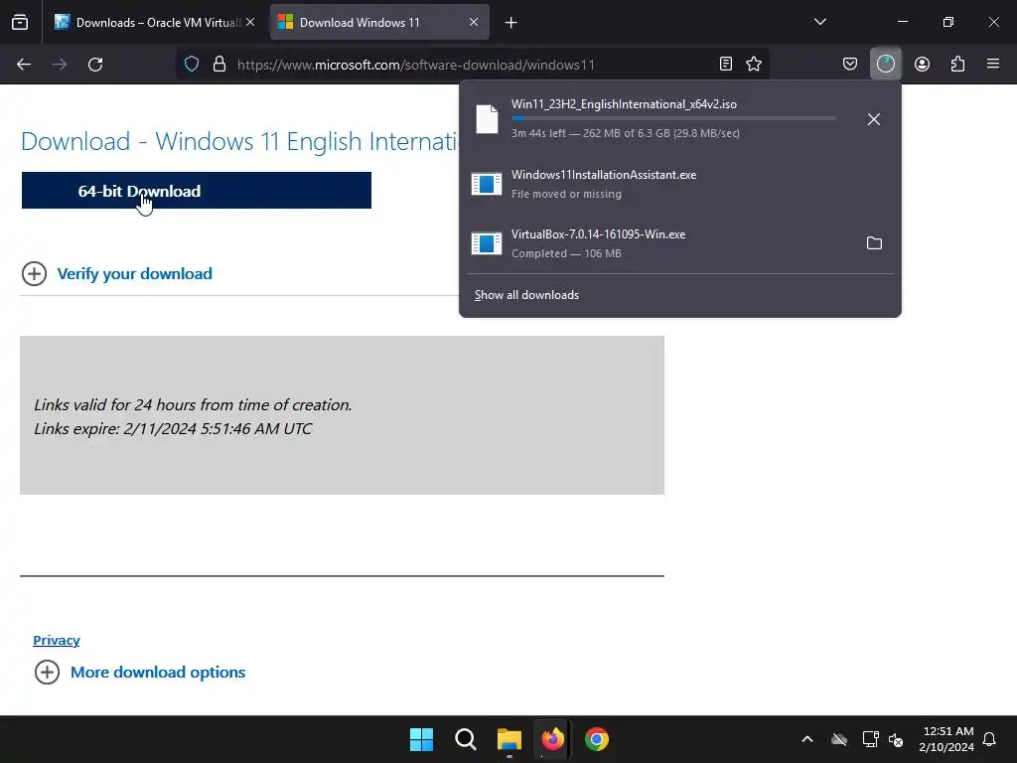The height and width of the screenshot is (763, 1017).
Task: Show VirtualBox installer in folder
Action: click(874, 243)
